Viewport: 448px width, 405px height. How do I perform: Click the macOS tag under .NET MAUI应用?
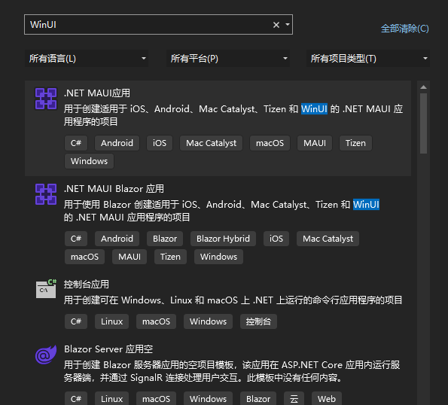(x=270, y=143)
